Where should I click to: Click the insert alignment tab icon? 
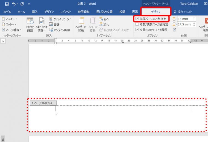174,30
